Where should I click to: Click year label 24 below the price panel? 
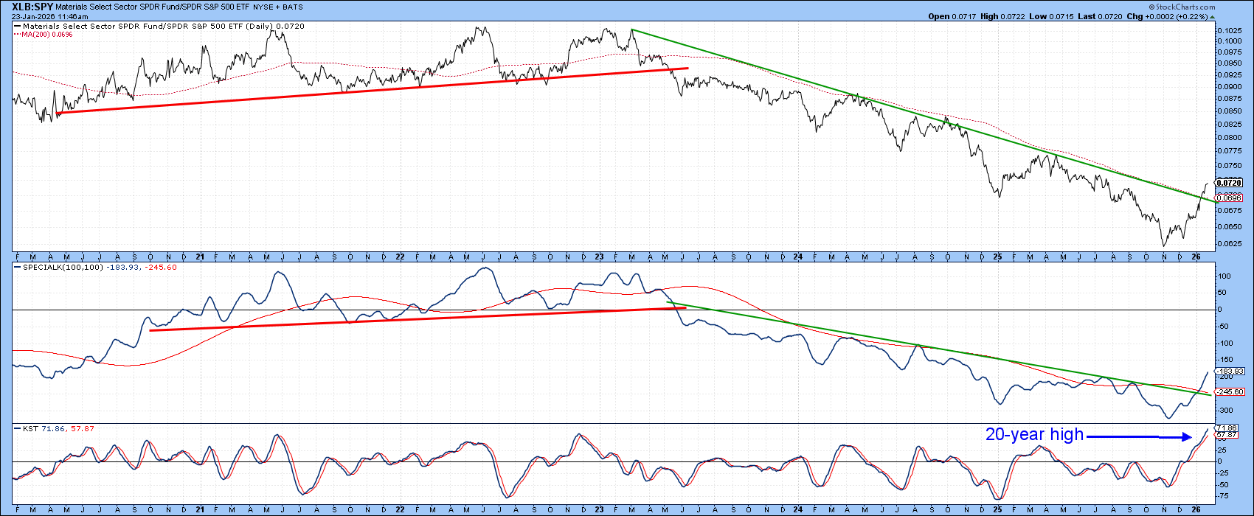pos(799,257)
